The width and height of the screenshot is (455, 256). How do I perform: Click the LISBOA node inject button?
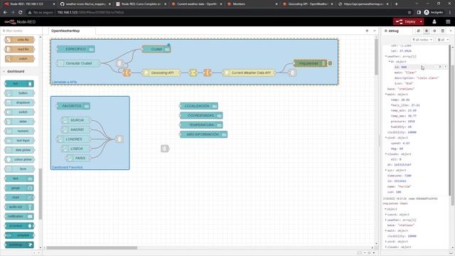[65, 149]
